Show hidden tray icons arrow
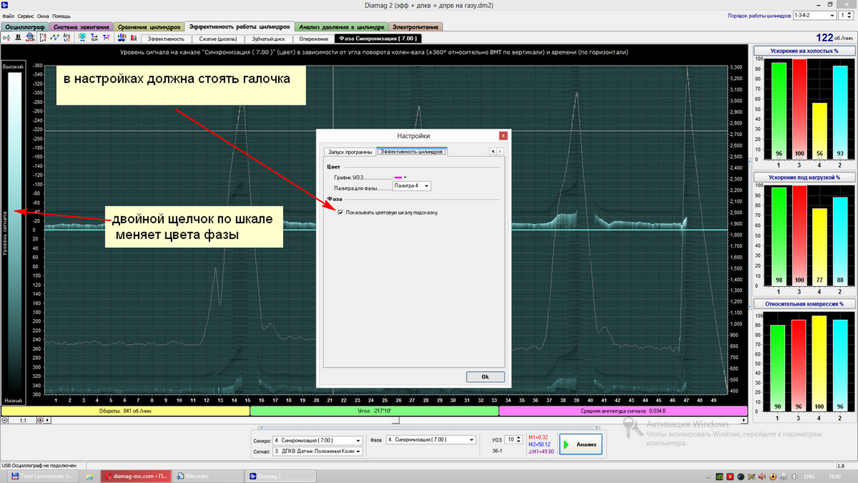 (708, 477)
